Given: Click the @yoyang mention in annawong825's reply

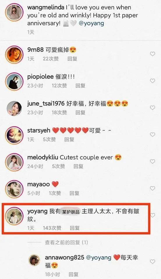Looking at the screenshot, I should click(x=99, y=257).
